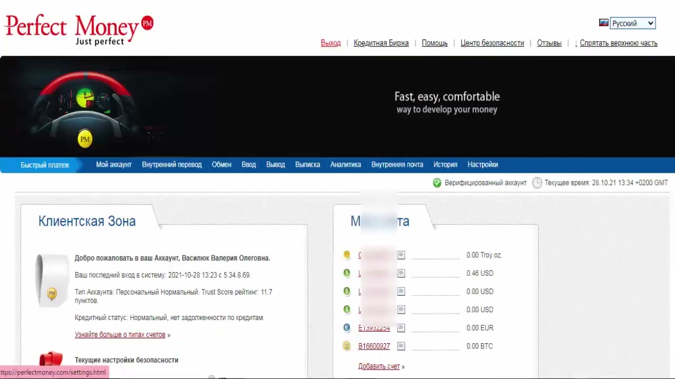Image resolution: width=675 pixels, height=379 pixels.
Task: Click the 0.46 USD balance
Action: point(480,273)
